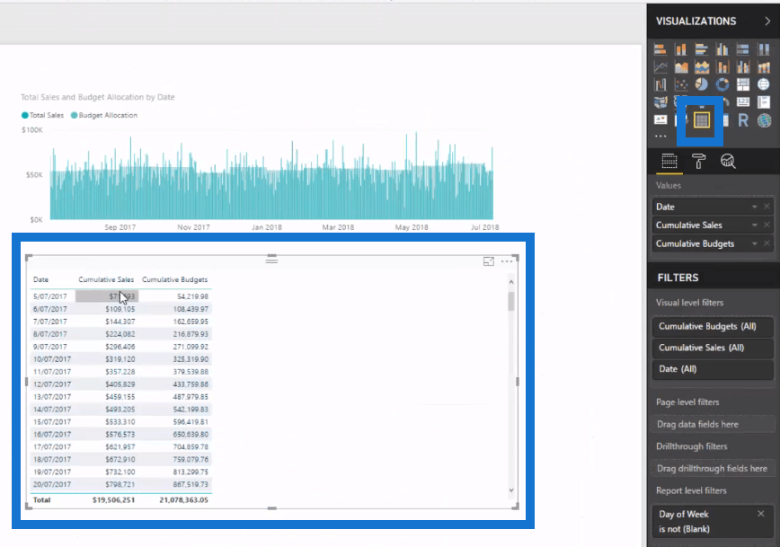The image size is (780, 547).
Task: Select the 6/07/2017 date cell
Action: [49, 309]
